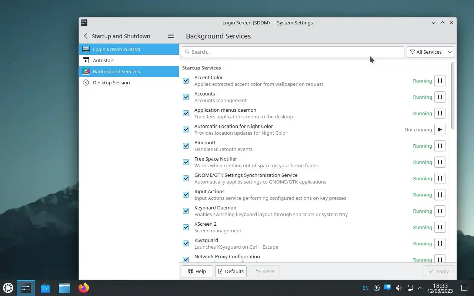Image resolution: width=474 pixels, height=296 pixels.
Task: Select Autostart in sidebar
Action: [x=129, y=60]
